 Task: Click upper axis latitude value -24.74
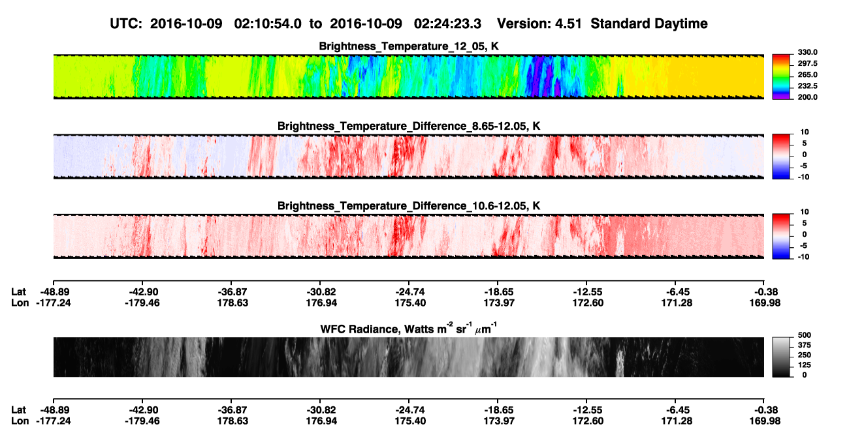[409, 291]
